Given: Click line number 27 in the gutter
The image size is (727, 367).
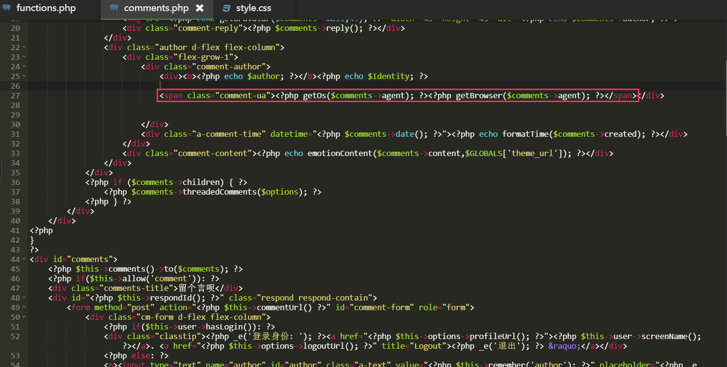Looking at the screenshot, I should click(x=14, y=95).
